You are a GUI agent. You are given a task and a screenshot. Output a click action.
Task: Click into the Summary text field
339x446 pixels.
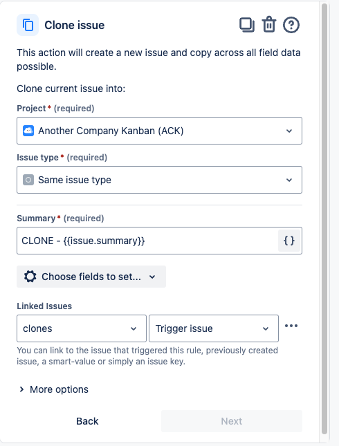(x=147, y=241)
